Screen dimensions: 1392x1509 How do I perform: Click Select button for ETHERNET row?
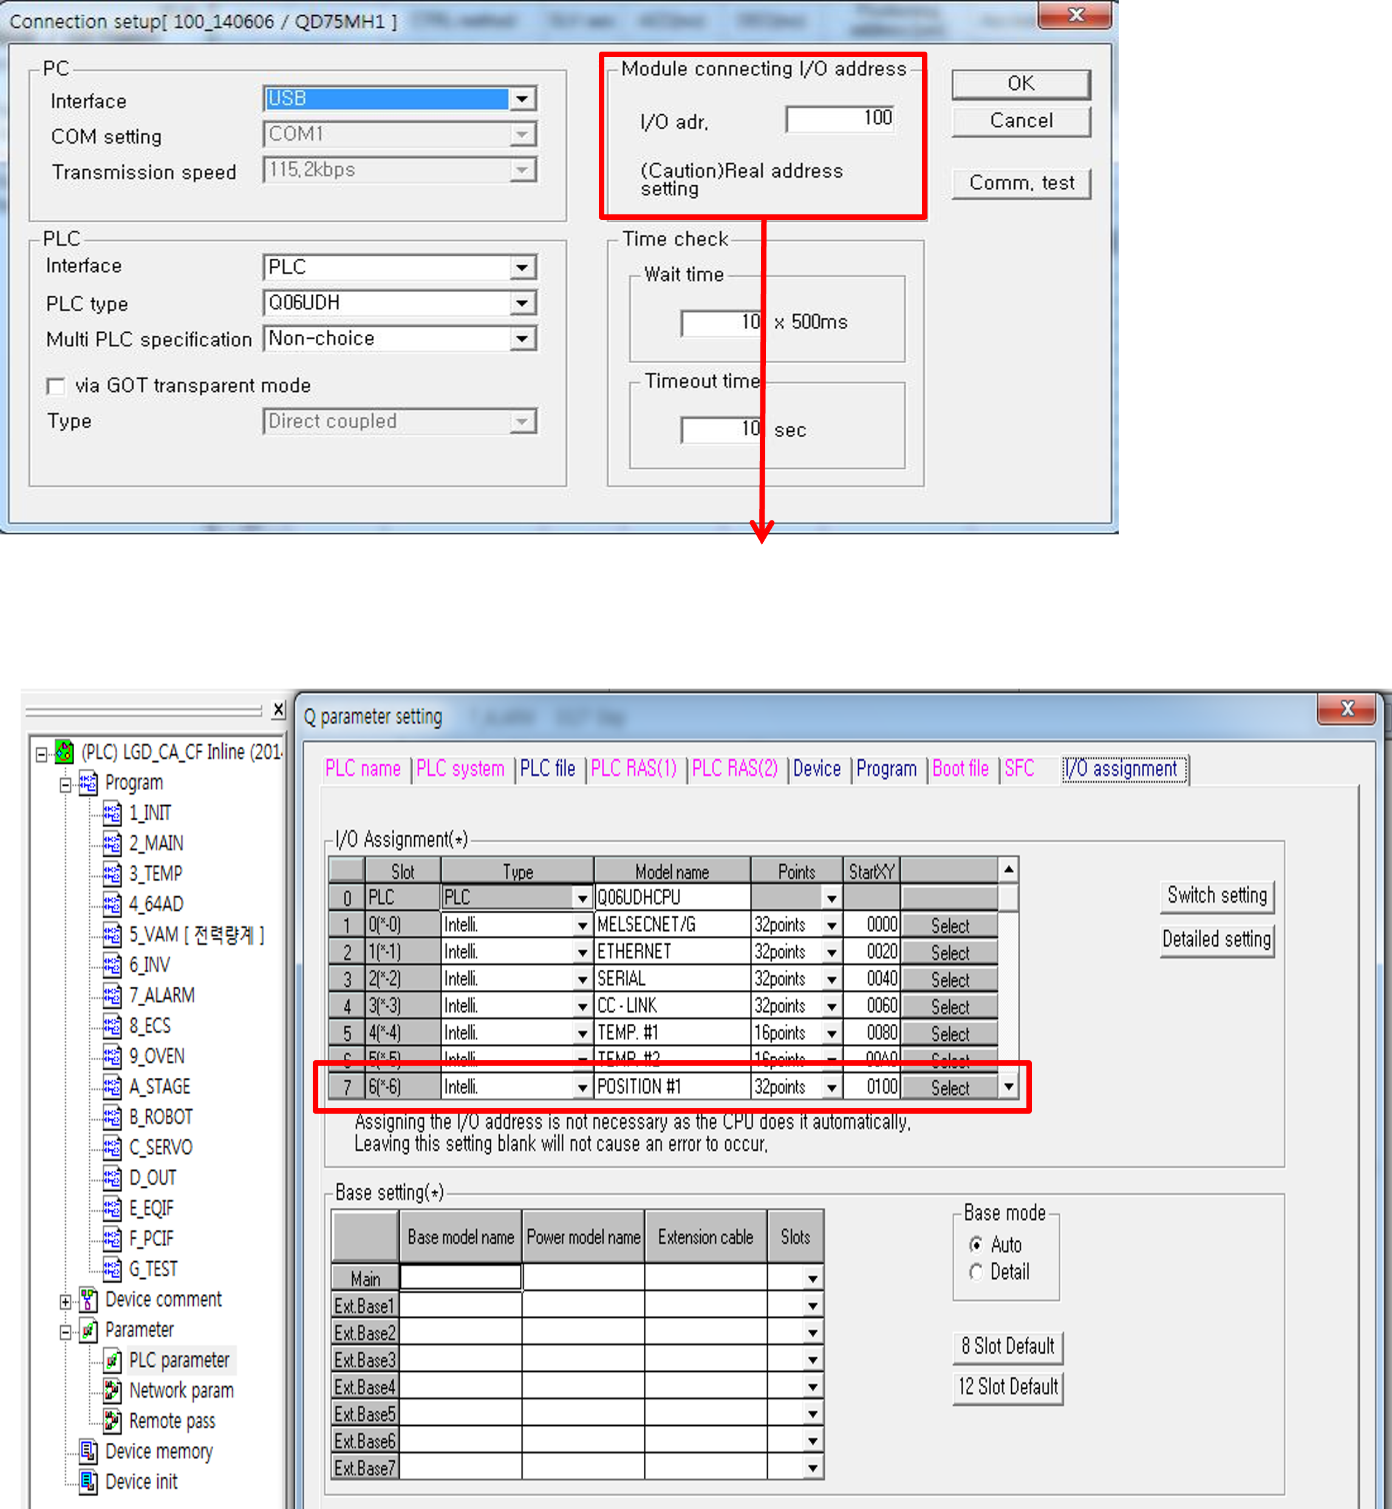[949, 953]
